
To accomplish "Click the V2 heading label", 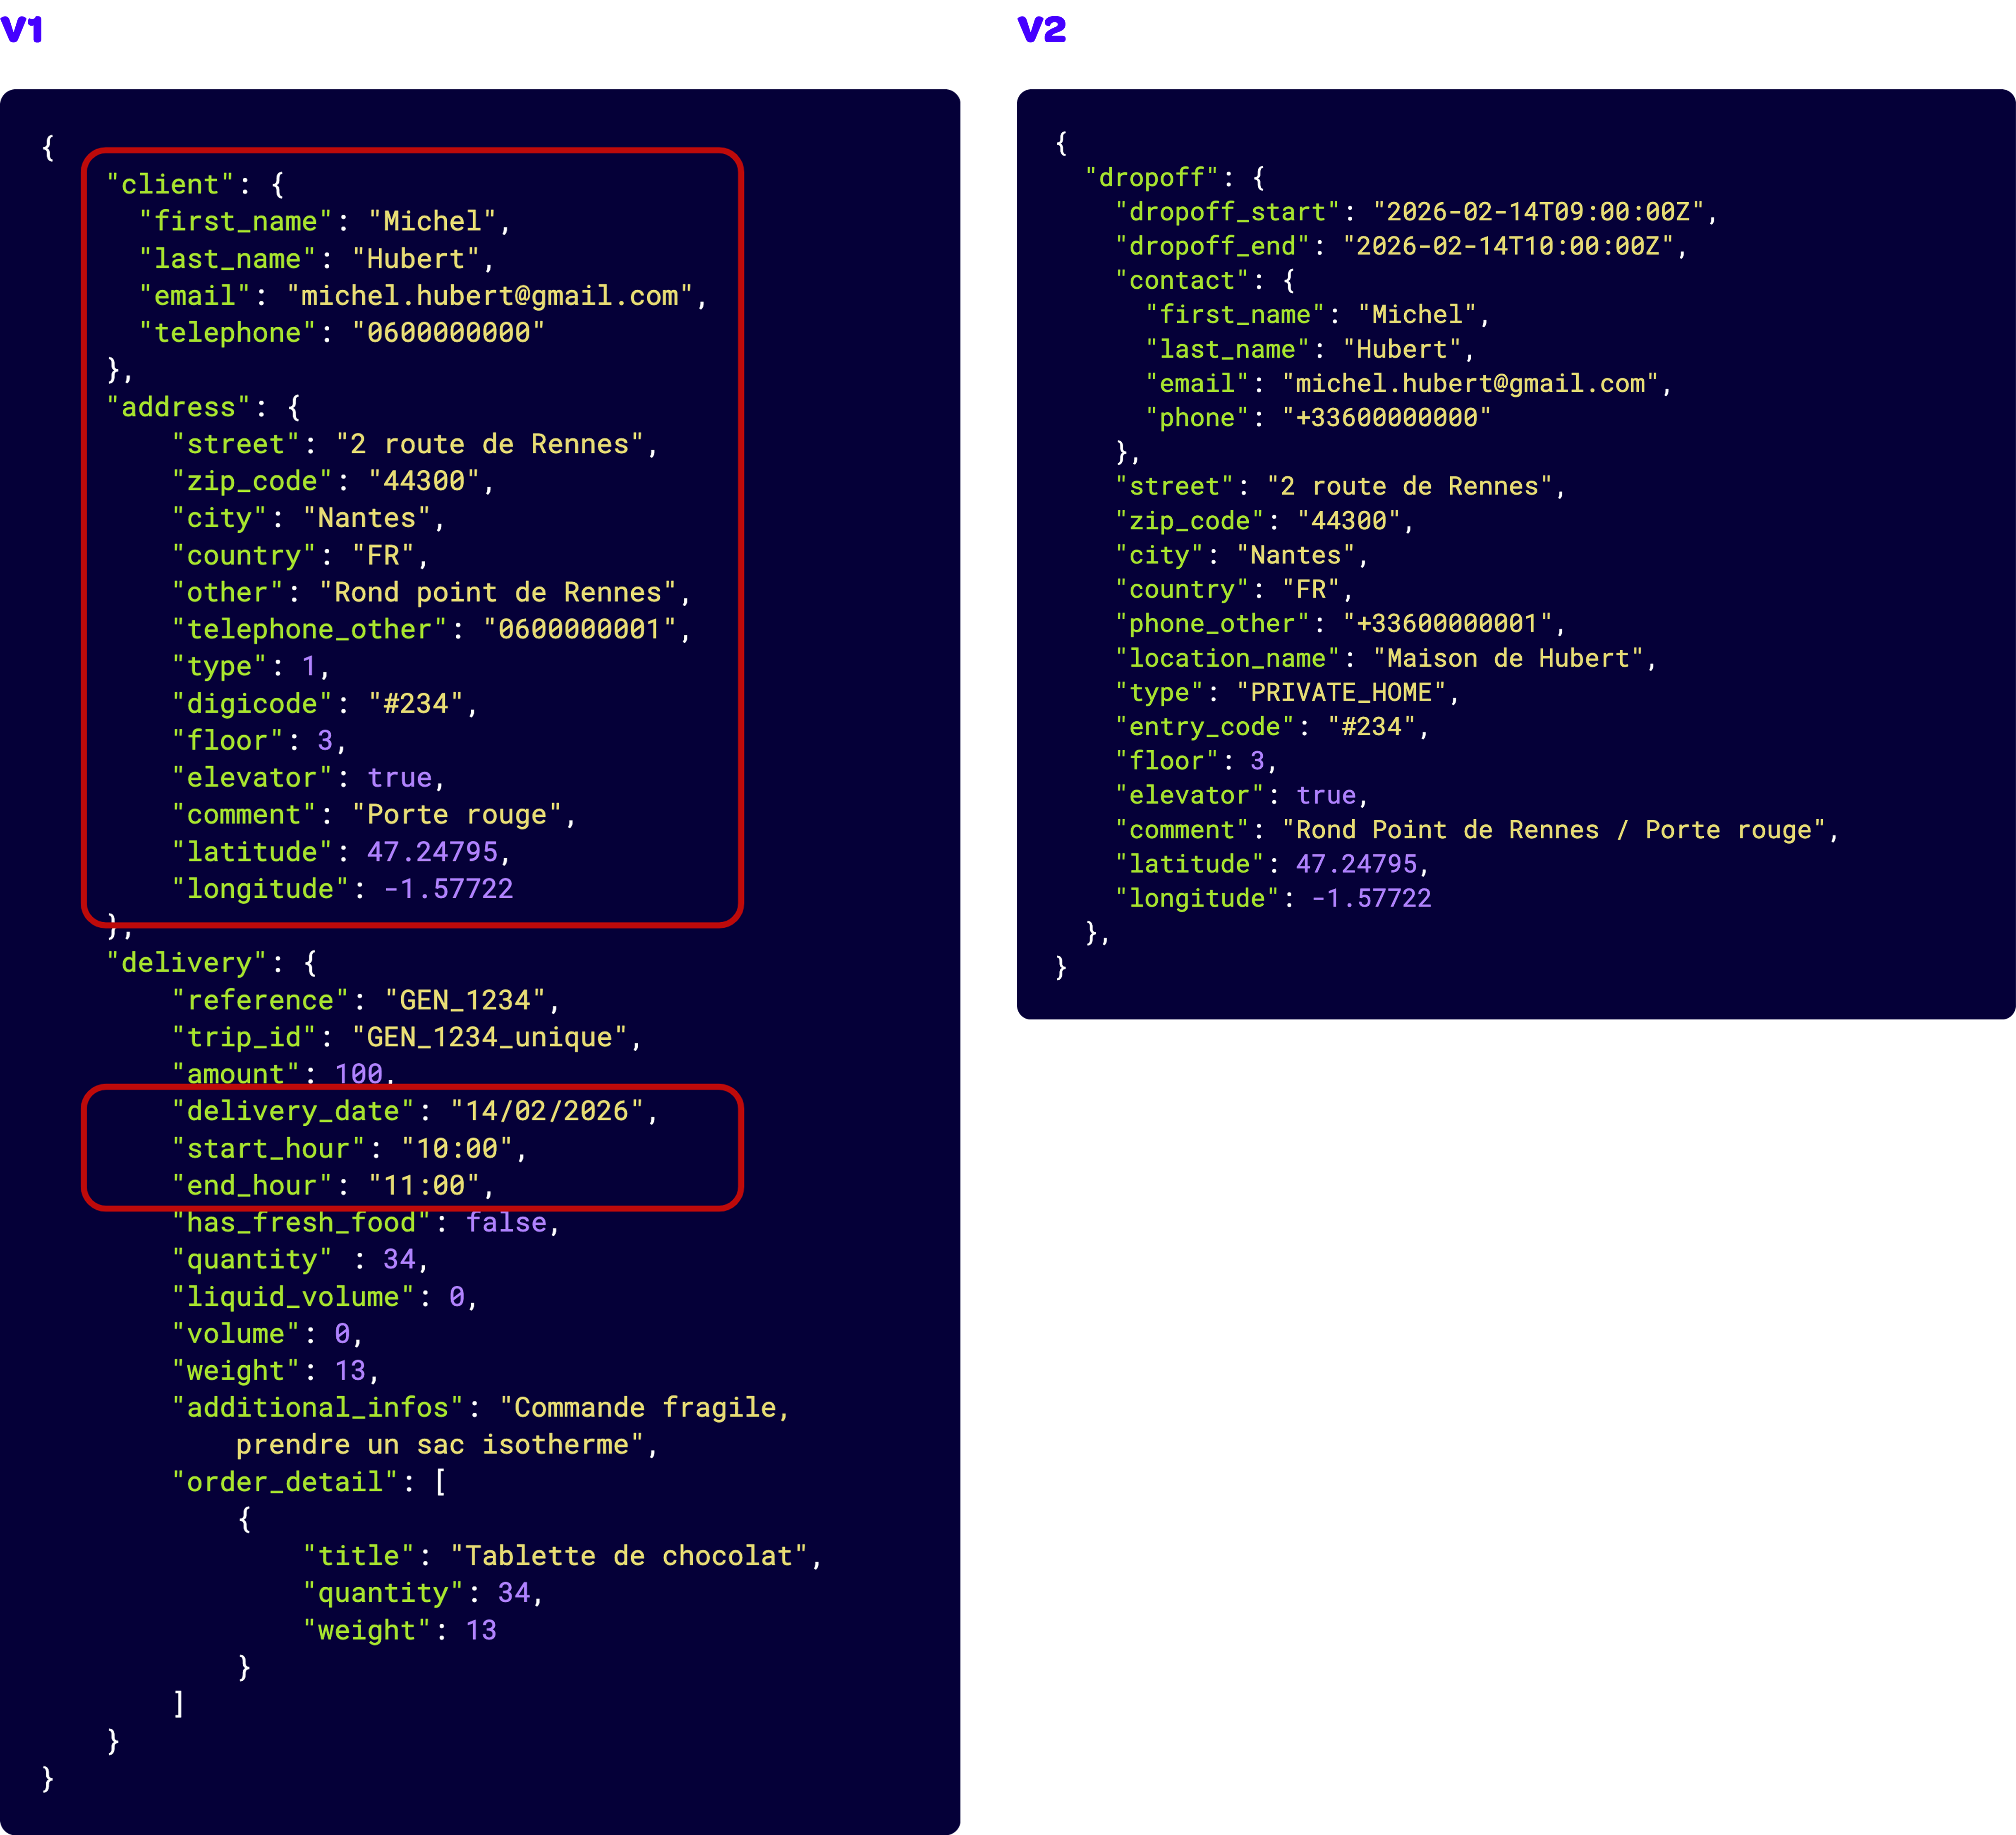I will (x=1041, y=29).
